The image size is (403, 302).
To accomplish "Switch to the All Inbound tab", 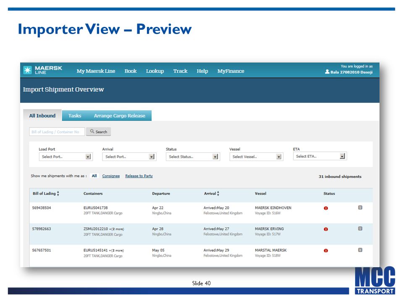I will coord(42,116).
